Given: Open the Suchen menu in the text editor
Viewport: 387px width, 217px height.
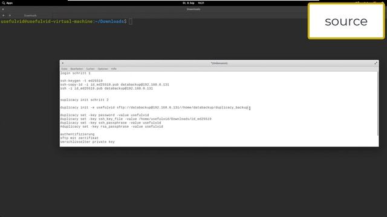Looking at the screenshot, I should (x=90, y=69).
